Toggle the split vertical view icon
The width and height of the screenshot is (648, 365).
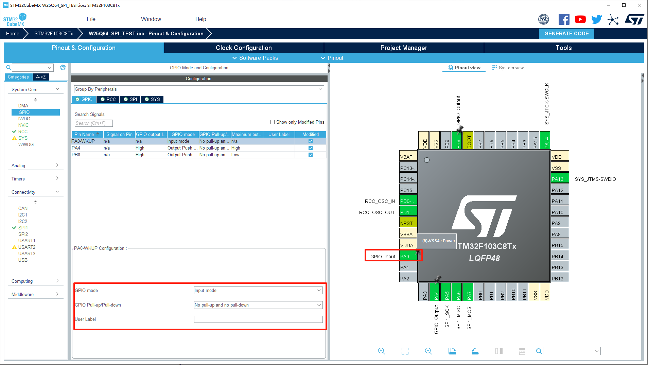point(499,351)
